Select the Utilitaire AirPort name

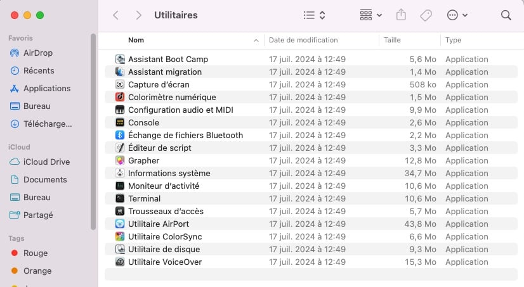click(x=159, y=224)
